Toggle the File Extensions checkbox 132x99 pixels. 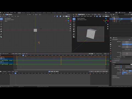pos(121,68)
